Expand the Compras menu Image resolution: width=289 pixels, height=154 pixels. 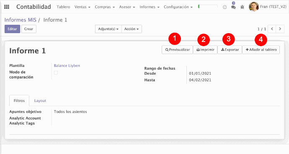(105, 7)
